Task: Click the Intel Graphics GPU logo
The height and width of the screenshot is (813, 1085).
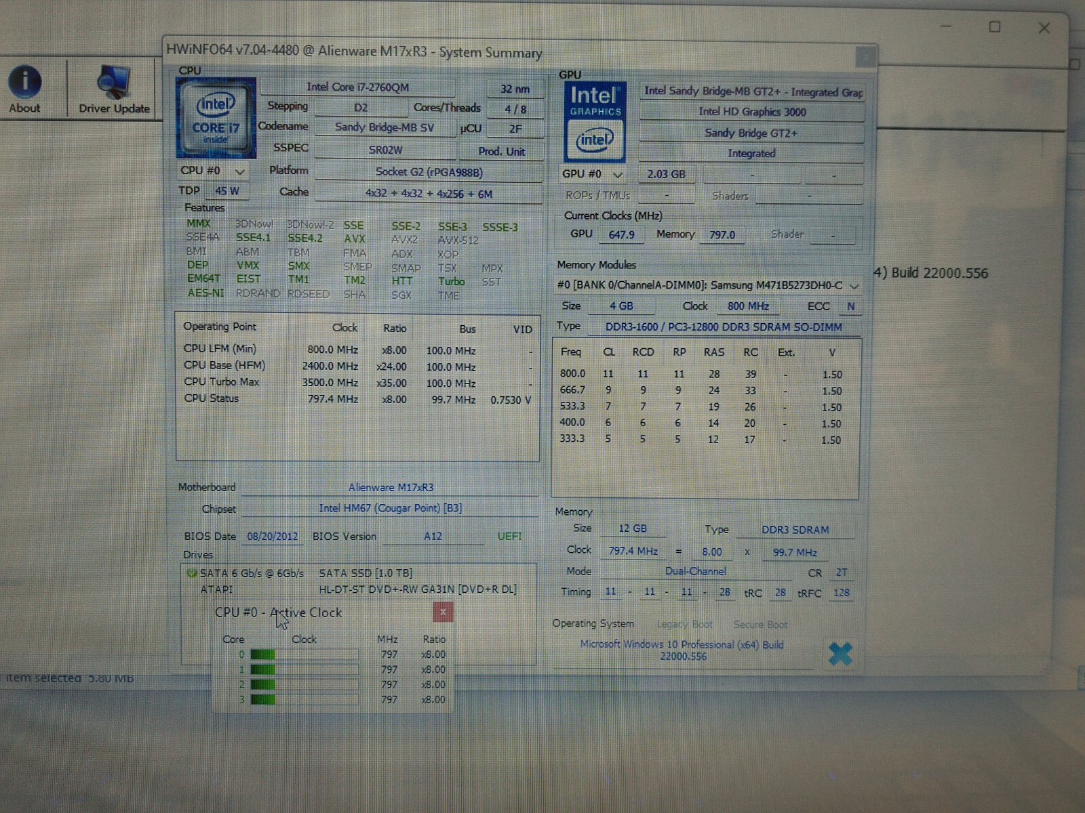Action: click(x=595, y=122)
